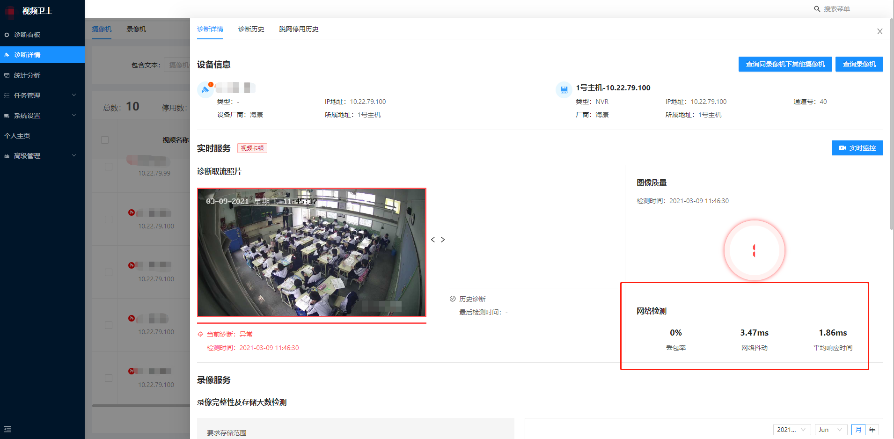
Task: Open the 2021 year dropdown
Action: click(791, 430)
